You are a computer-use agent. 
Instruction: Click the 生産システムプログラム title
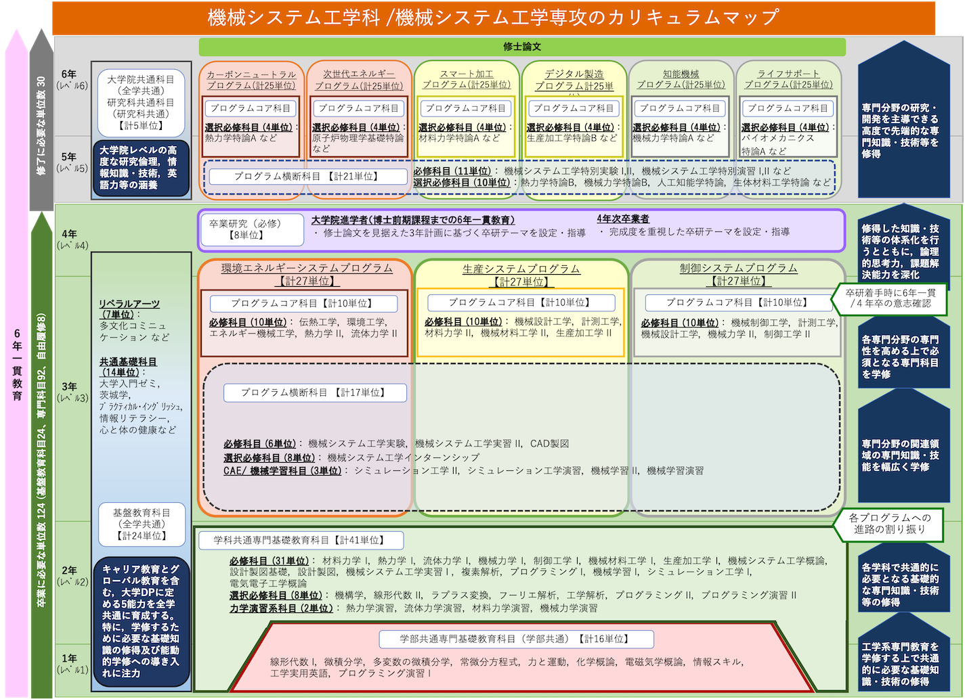(x=521, y=275)
